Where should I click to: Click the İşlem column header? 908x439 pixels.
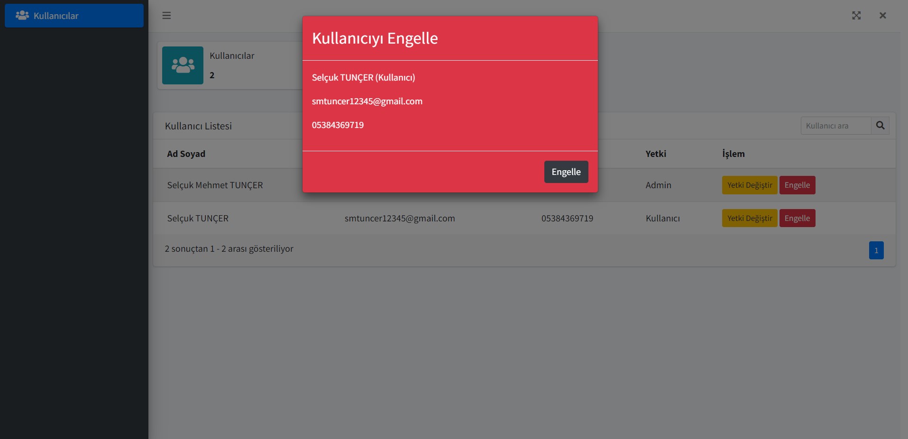coord(733,154)
